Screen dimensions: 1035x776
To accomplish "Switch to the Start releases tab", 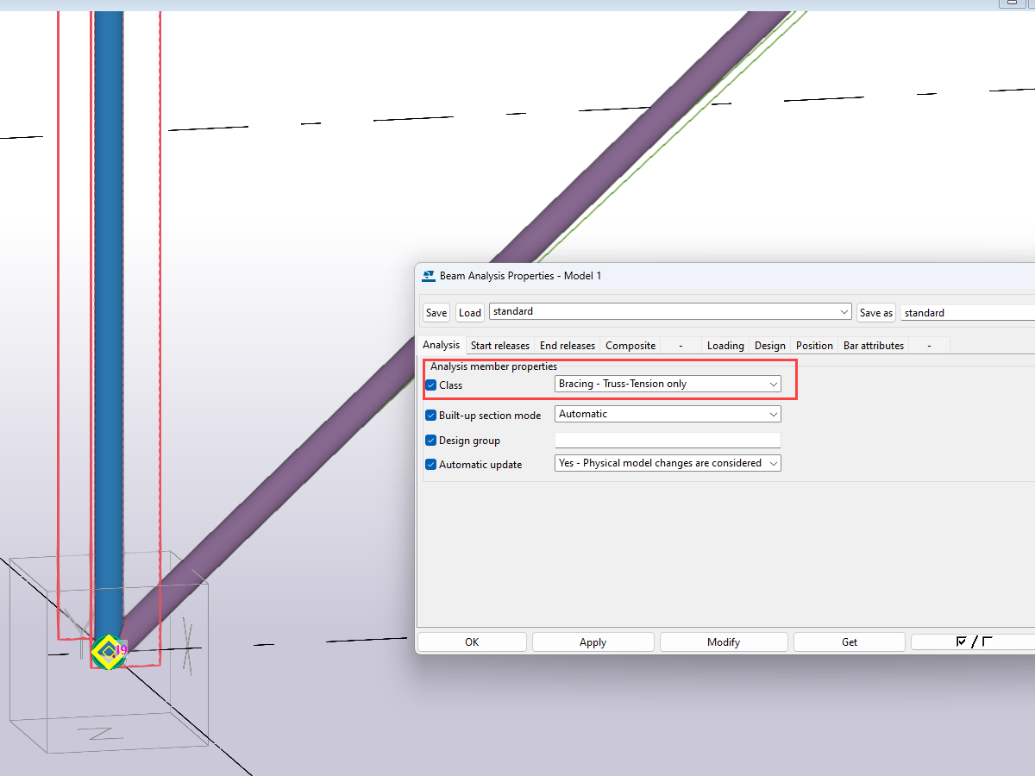I will tap(500, 345).
